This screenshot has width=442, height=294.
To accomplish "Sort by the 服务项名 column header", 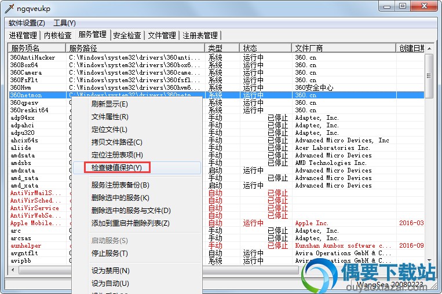I will click(x=36, y=48).
